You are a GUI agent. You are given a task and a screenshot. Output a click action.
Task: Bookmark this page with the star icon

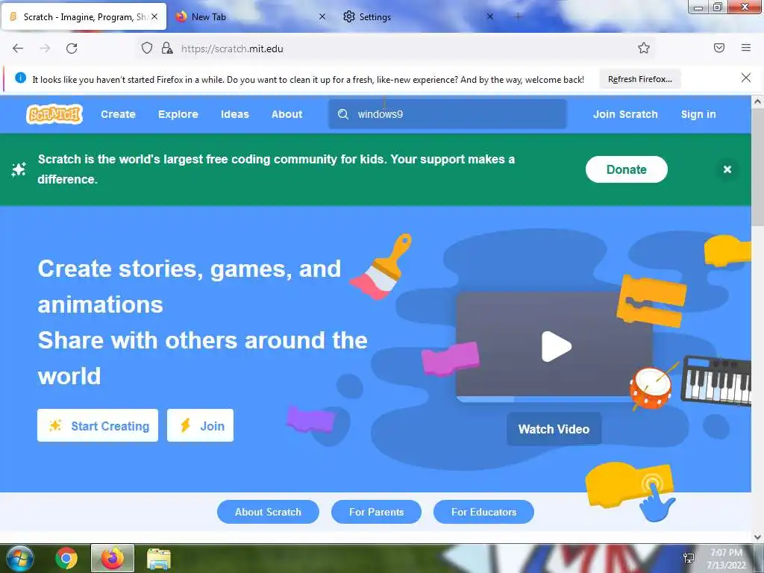click(644, 48)
